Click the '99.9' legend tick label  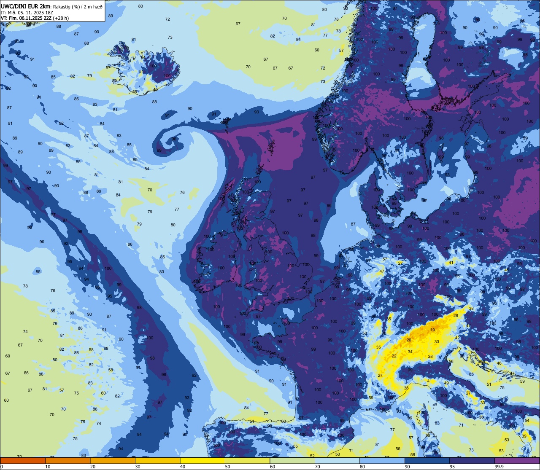click(x=498, y=467)
